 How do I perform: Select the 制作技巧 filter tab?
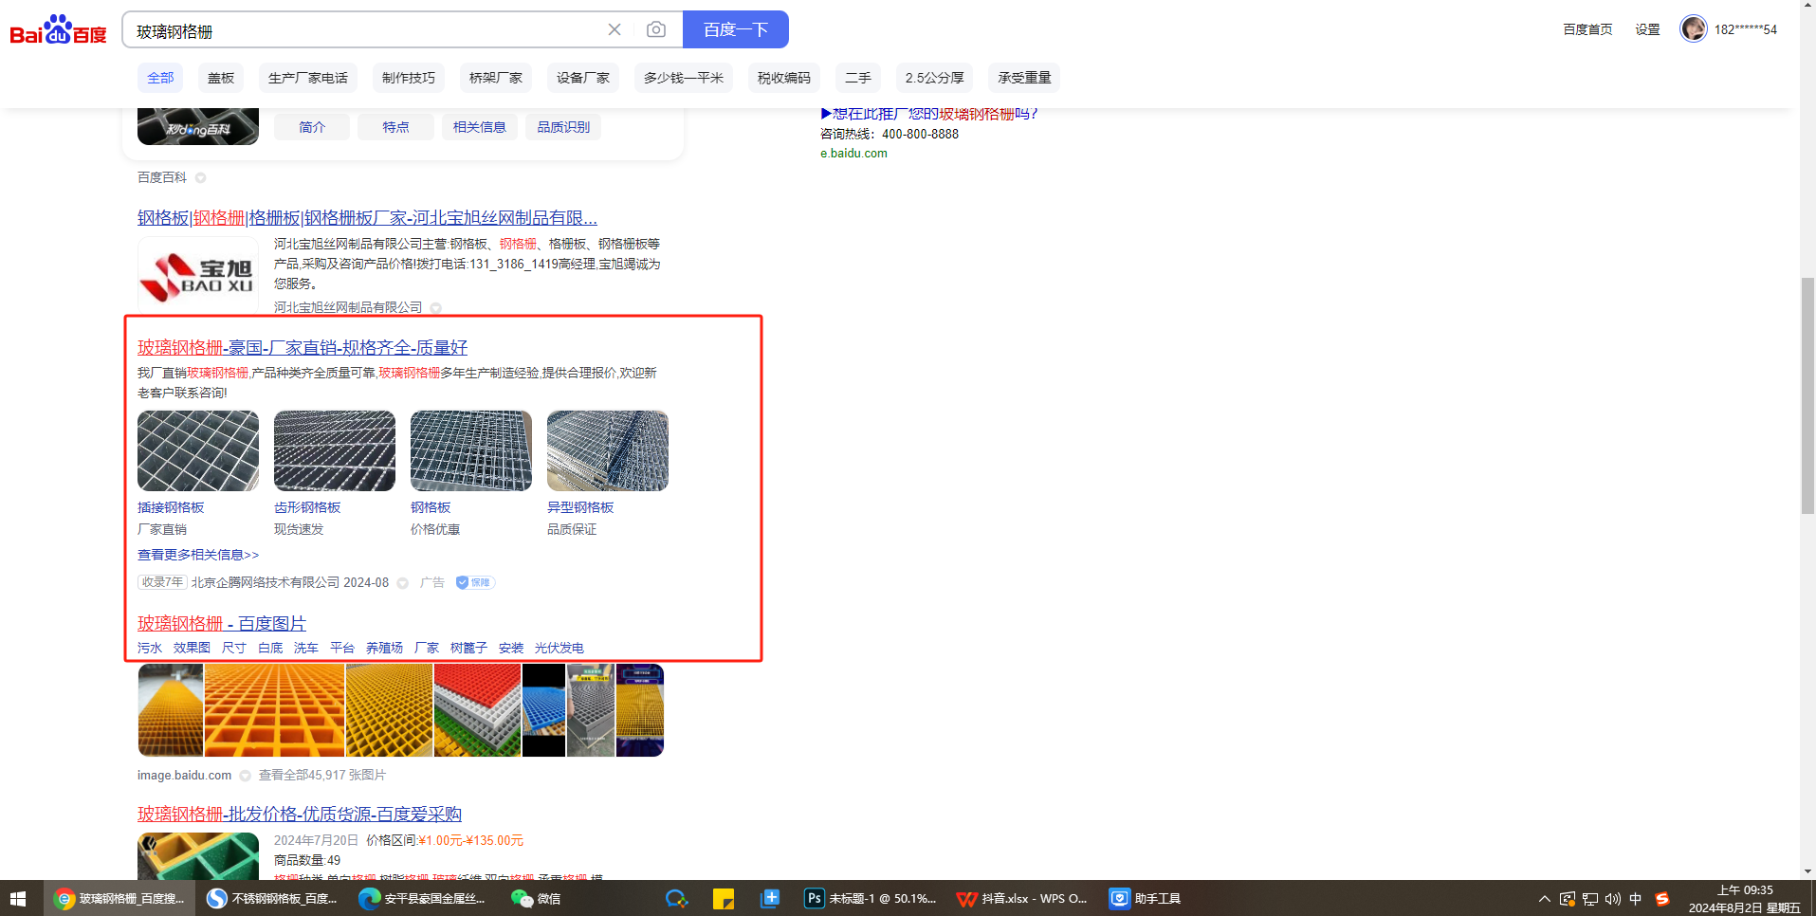coord(409,78)
